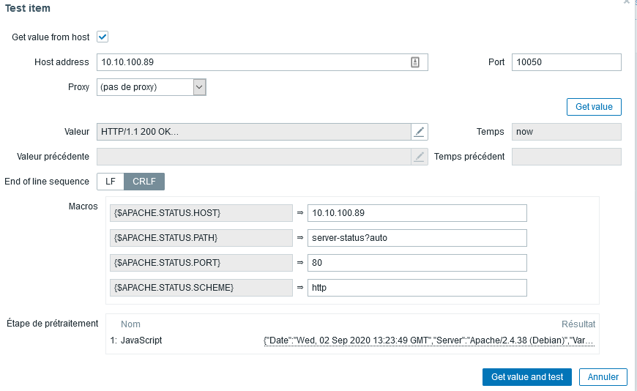Click the Valeur field showing HTTP/1.1 200 OK

253,132
